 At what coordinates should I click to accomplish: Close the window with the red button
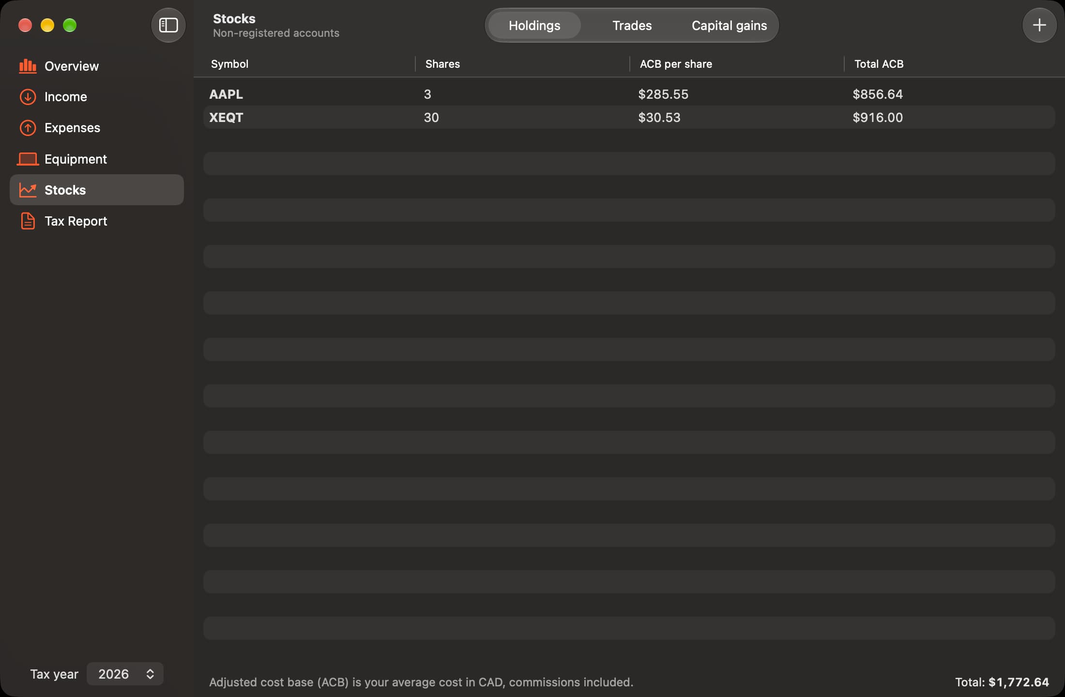pyautogui.click(x=25, y=25)
